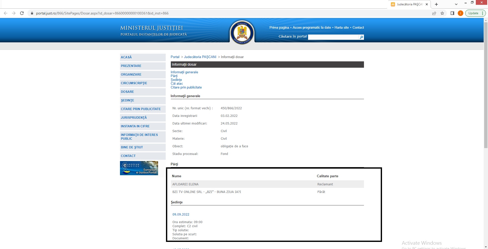The height and width of the screenshot is (249, 488).
Task: Bookmark this page with the star icon
Action: tap(442, 13)
